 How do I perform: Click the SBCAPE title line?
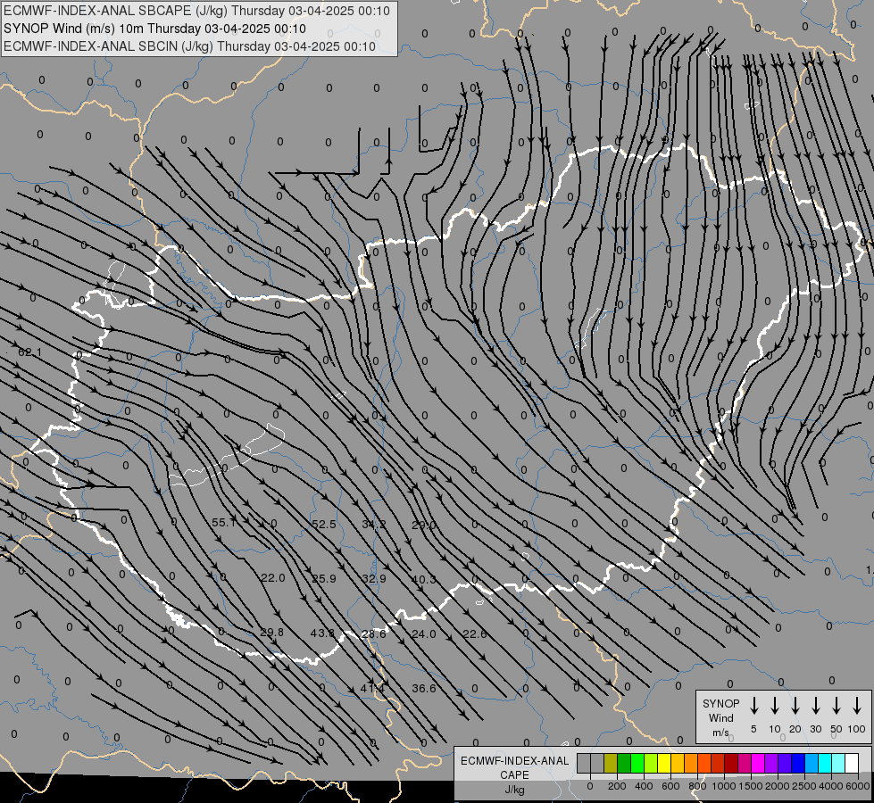(x=196, y=11)
